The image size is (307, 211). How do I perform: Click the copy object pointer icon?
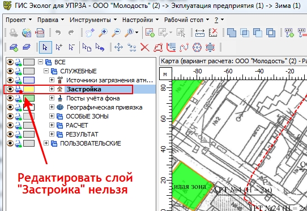[87, 47]
